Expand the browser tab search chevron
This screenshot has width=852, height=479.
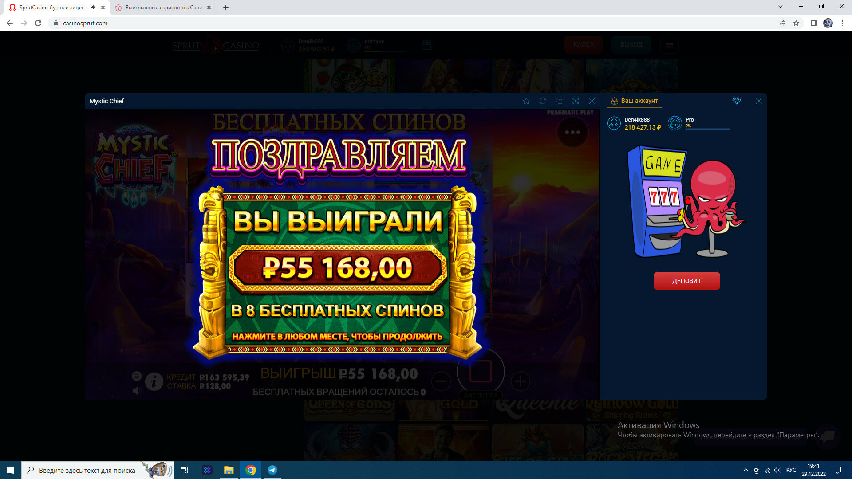781,7
